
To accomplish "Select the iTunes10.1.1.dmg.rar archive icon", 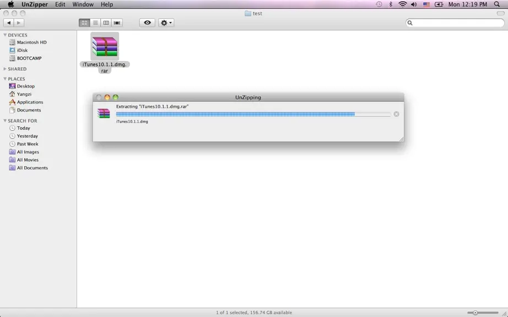I will (105, 46).
